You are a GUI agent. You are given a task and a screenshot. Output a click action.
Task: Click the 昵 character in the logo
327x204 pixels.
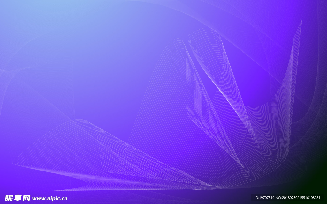(x=9, y=198)
